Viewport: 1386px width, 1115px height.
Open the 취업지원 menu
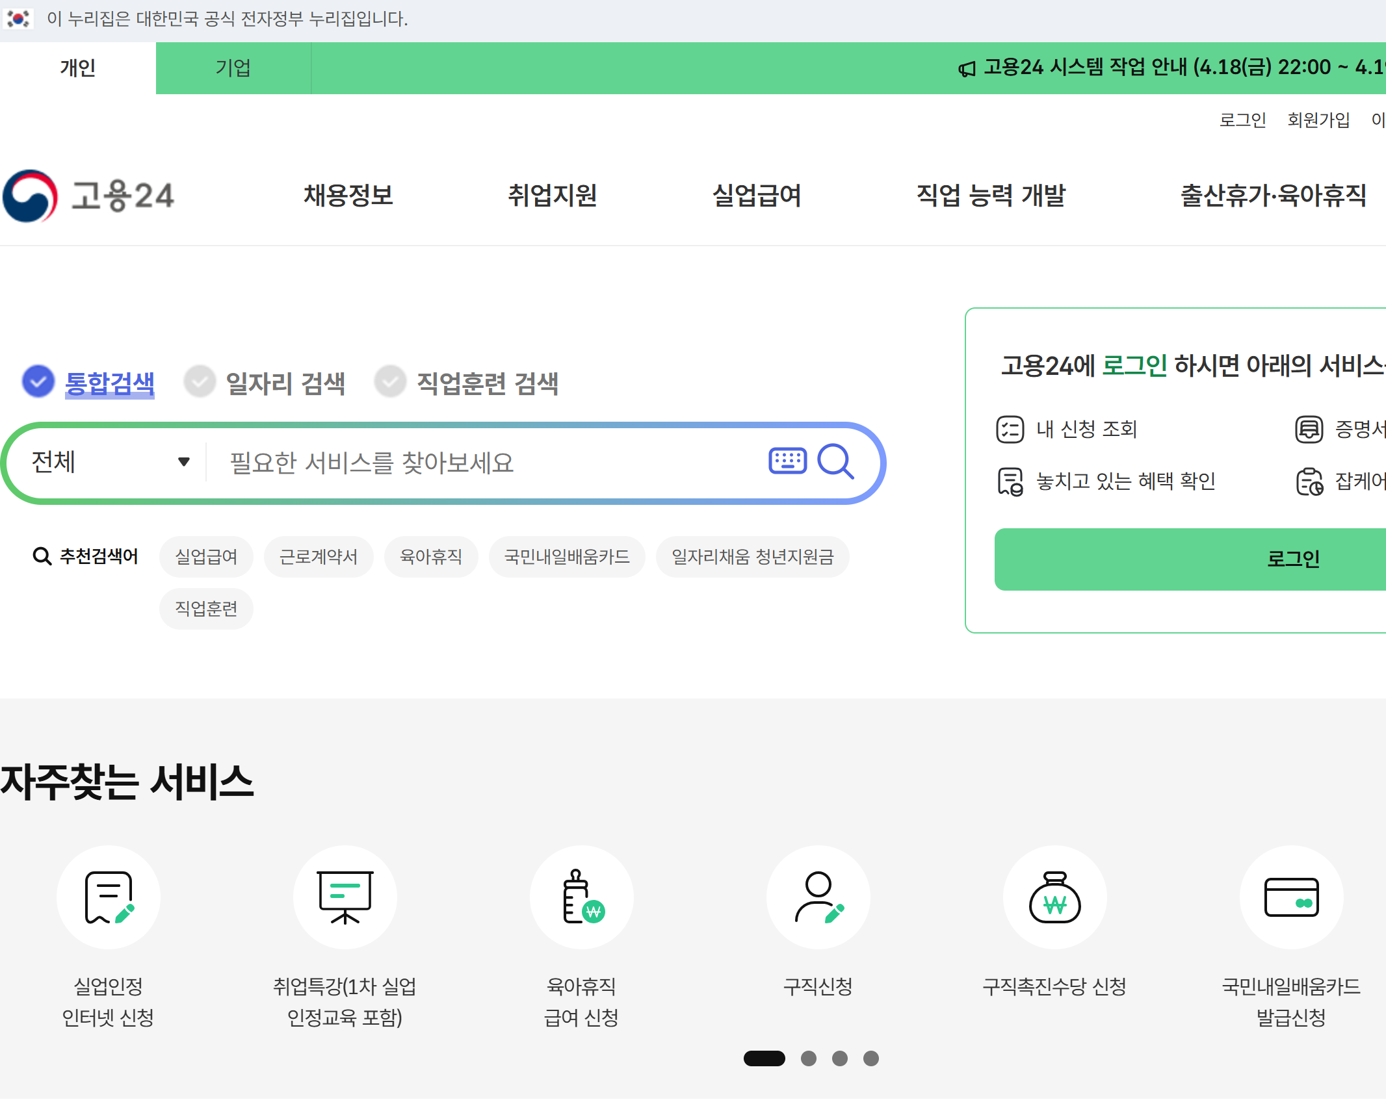pyautogui.click(x=553, y=196)
